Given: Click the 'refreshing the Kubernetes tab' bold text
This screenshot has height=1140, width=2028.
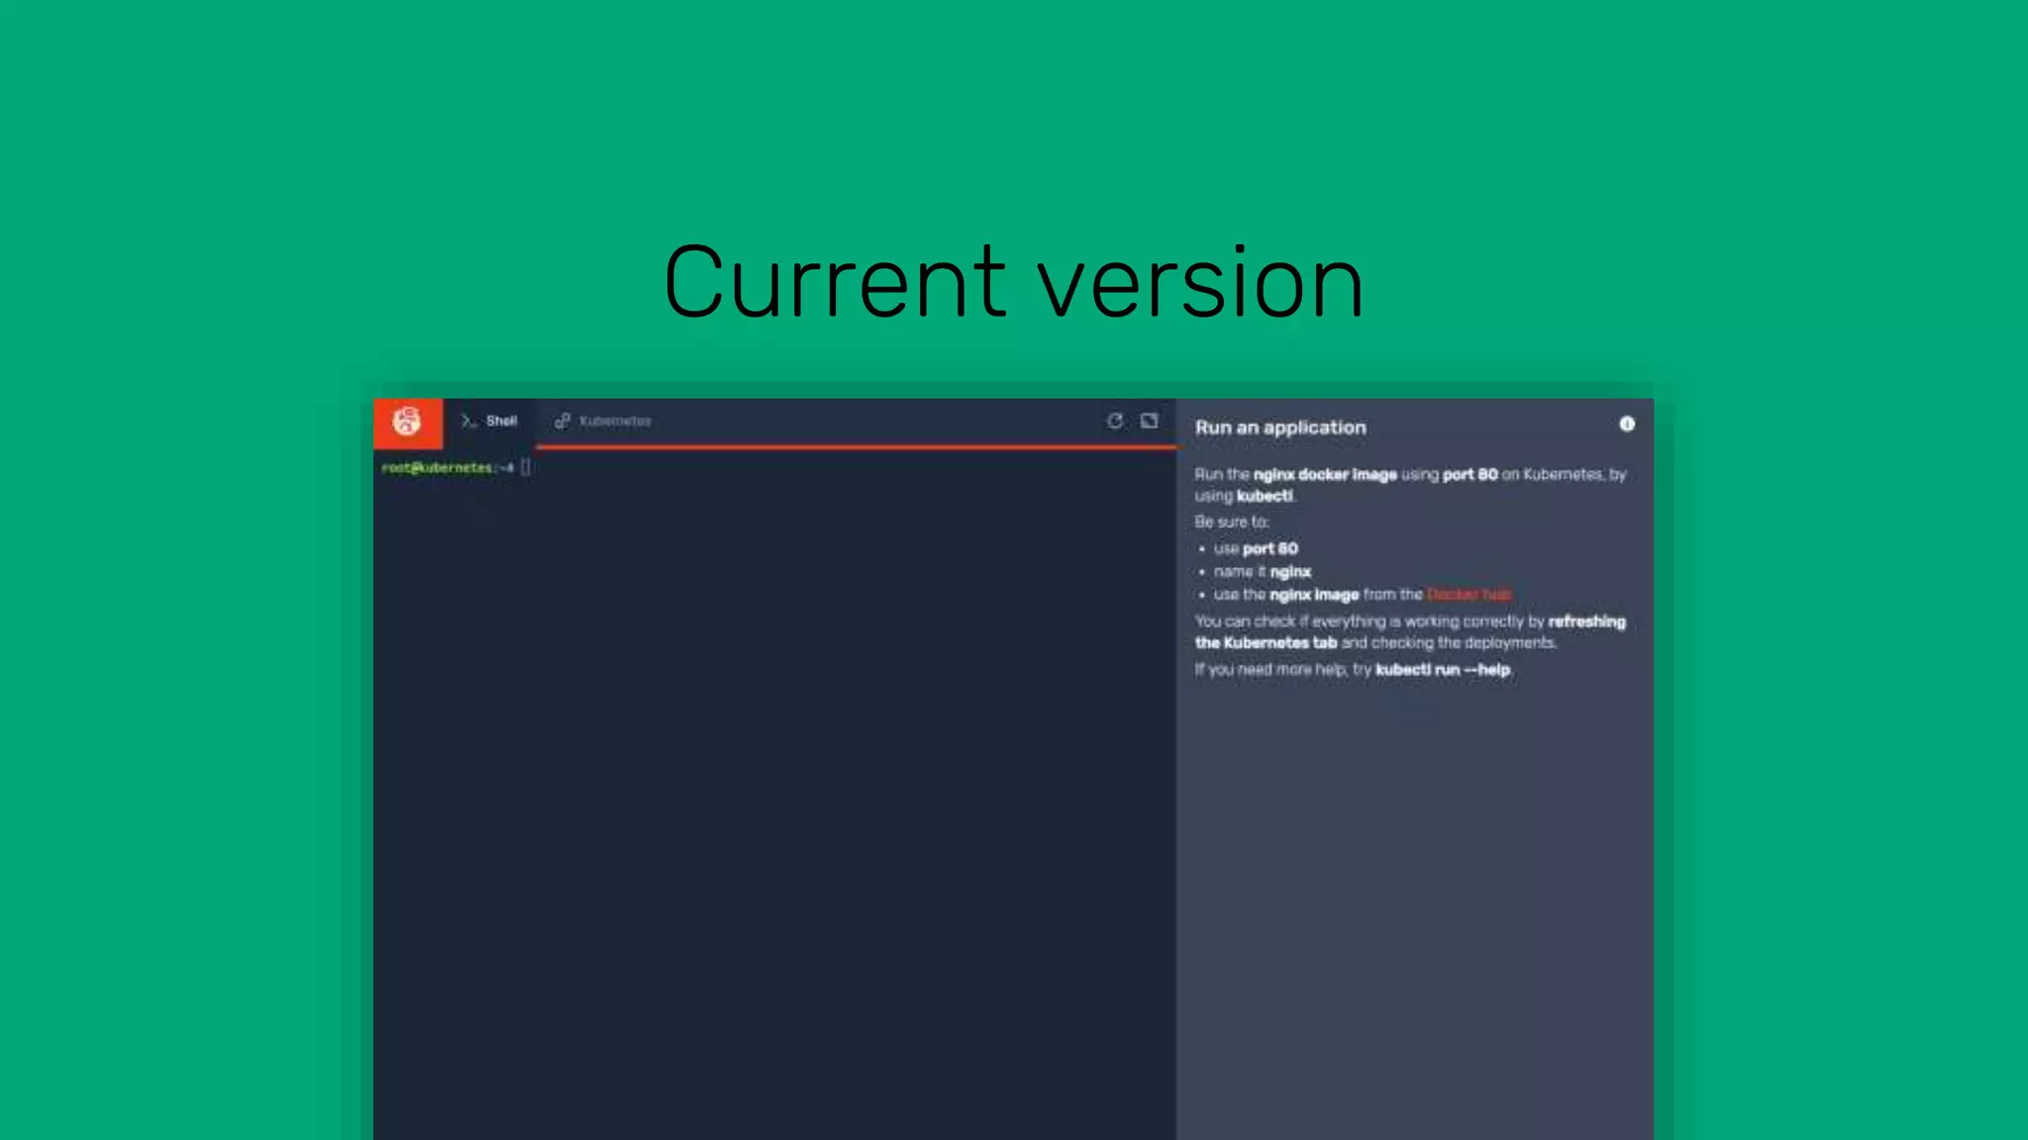Looking at the screenshot, I should [1410, 632].
